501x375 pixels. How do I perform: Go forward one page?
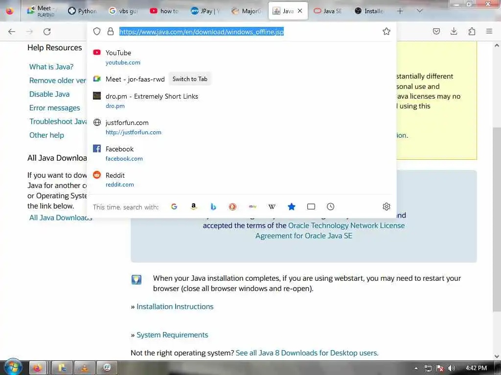click(29, 32)
